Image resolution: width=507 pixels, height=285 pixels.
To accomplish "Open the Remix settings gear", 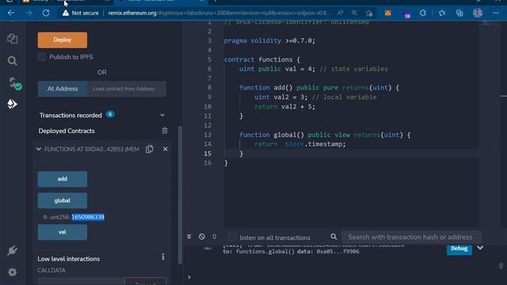I will [x=13, y=272].
